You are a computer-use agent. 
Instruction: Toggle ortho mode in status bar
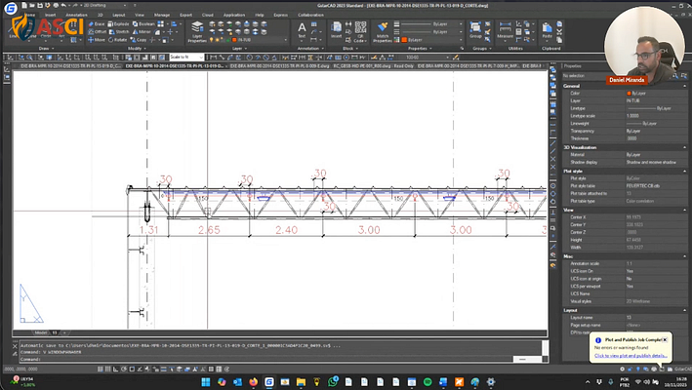(x=116, y=370)
